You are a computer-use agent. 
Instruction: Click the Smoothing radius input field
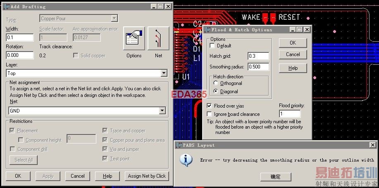(x=258, y=67)
